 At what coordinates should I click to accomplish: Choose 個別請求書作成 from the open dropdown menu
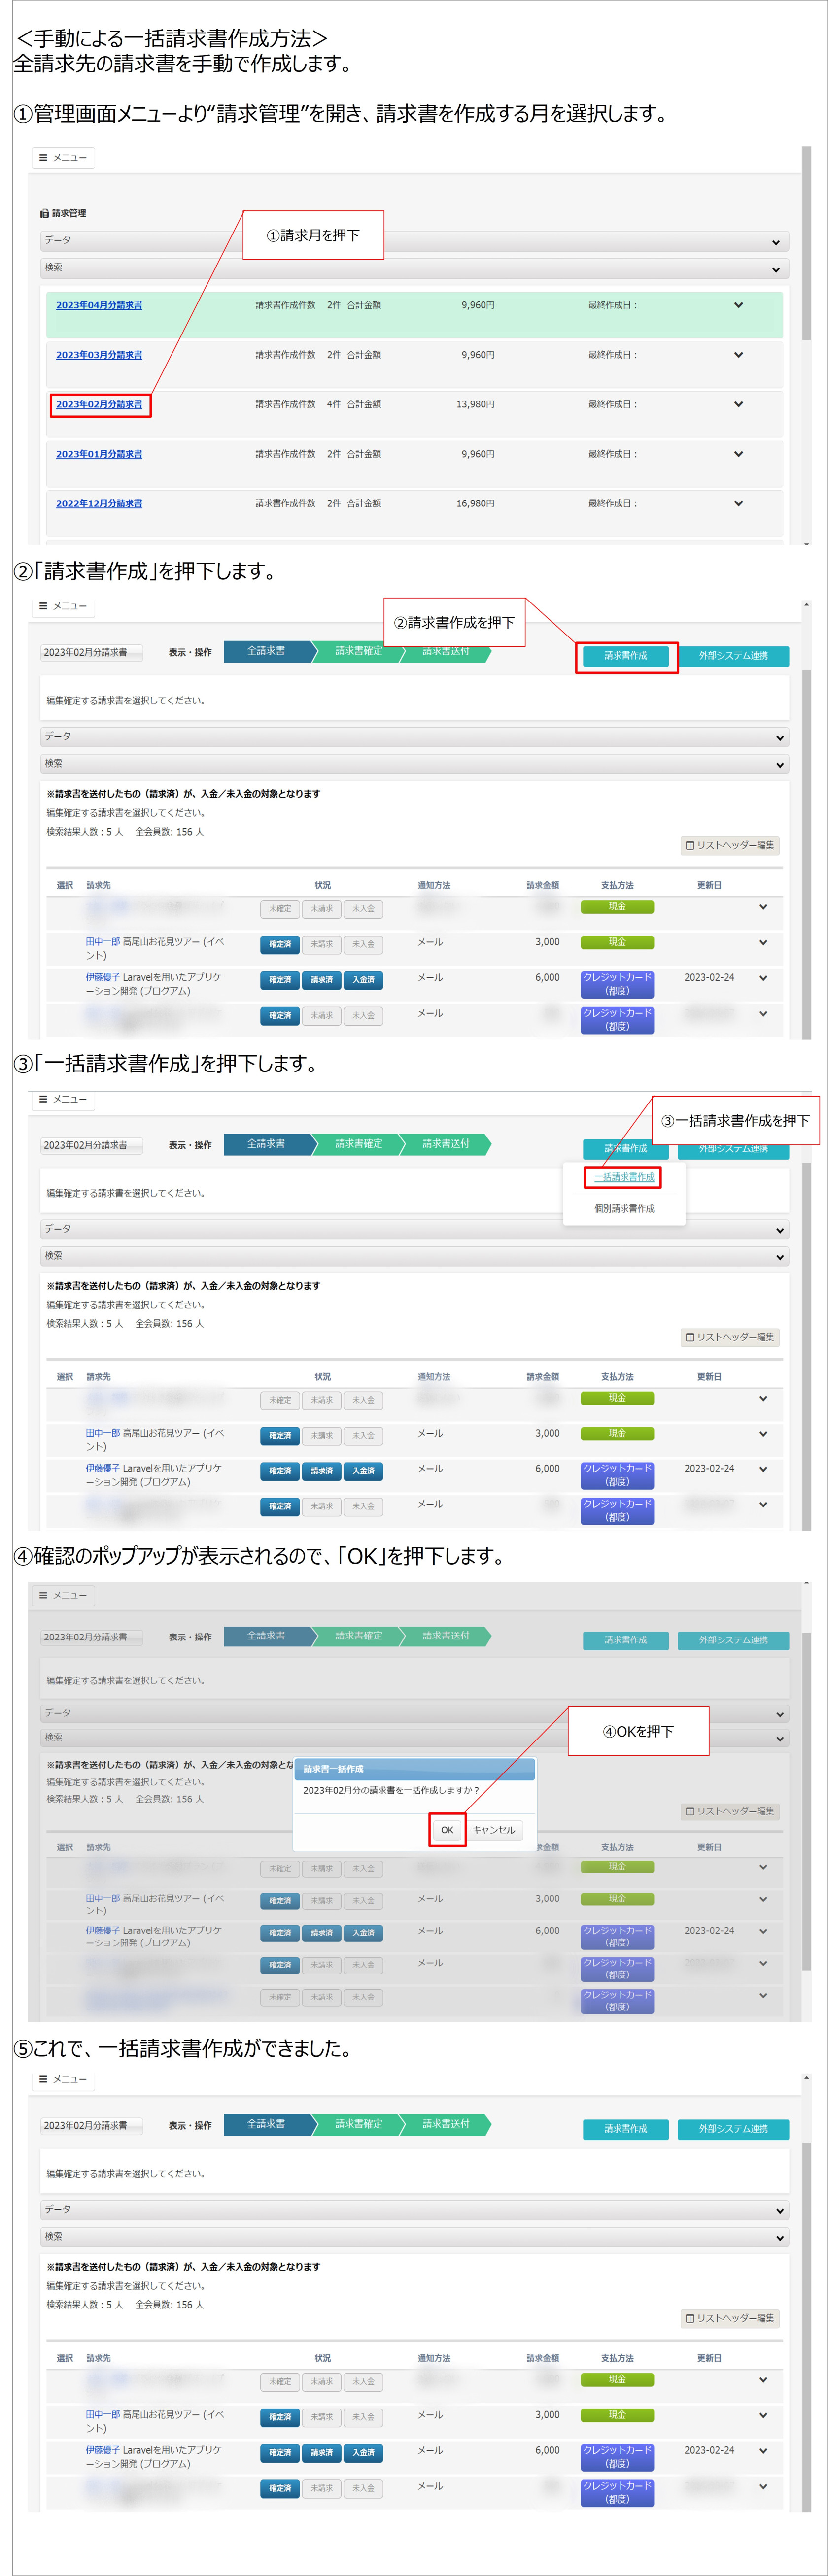pyautogui.click(x=624, y=1208)
